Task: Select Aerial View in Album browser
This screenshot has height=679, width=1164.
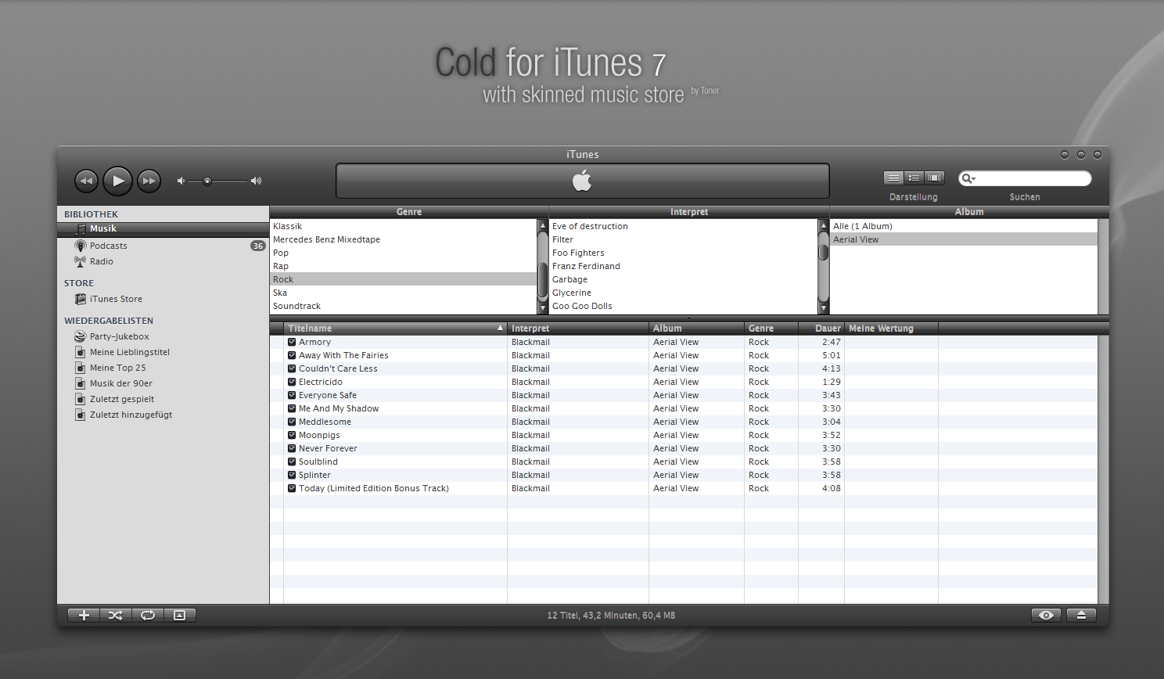Action: click(x=964, y=239)
